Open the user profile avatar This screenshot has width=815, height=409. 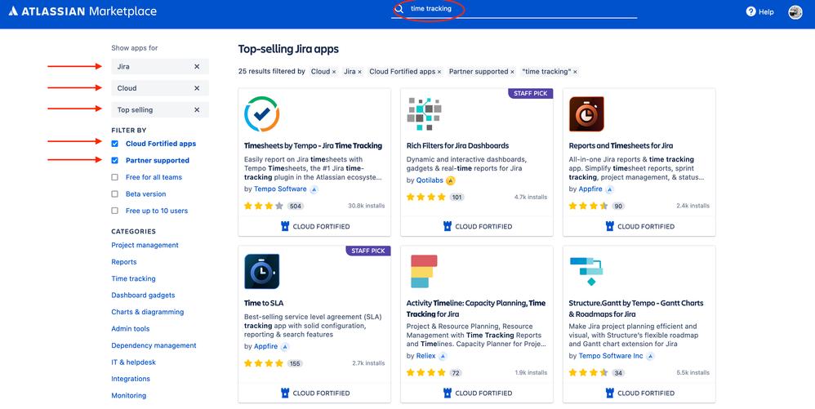pos(795,12)
